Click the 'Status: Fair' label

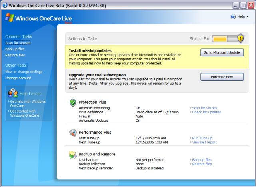coord(200,39)
